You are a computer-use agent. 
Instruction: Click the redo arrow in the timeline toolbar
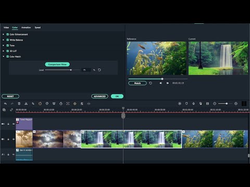point(12,103)
